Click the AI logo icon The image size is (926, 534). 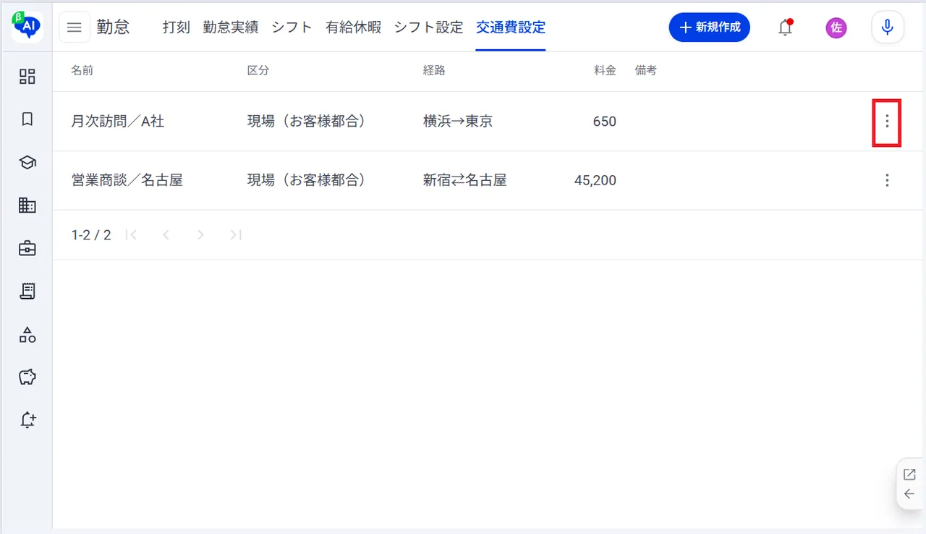[x=27, y=26]
